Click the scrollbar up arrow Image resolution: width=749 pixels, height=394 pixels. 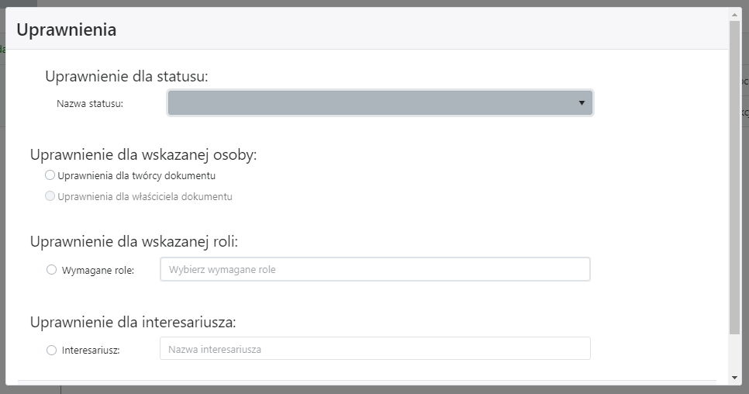point(735,15)
